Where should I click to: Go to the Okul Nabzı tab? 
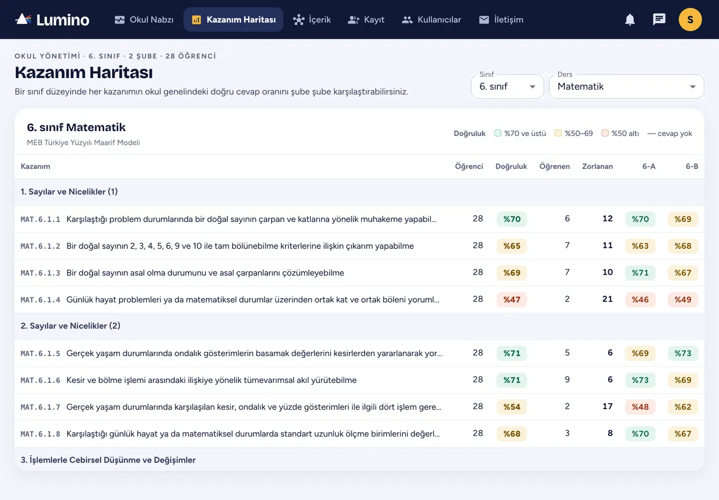click(x=144, y=20)
